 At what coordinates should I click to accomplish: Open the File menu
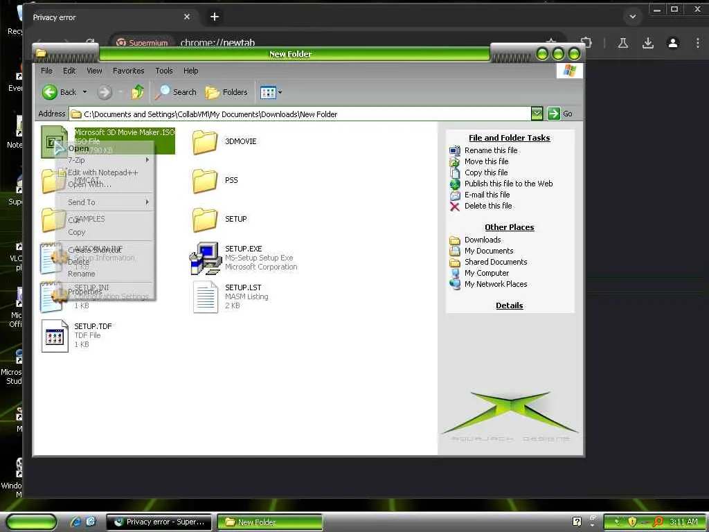(46, 71)
